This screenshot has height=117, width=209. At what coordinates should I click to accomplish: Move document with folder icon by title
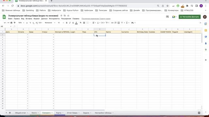65,16
